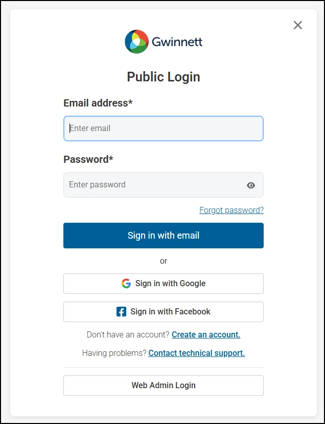This screenshot has height=424, width=325.
Task: Choose the Sign in with Google text
Action: tap(170, 284)
